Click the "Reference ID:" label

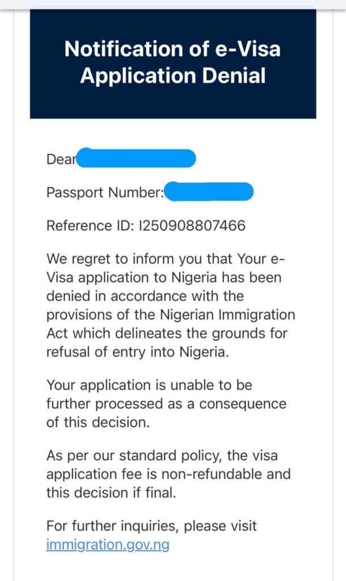[90, 226]
